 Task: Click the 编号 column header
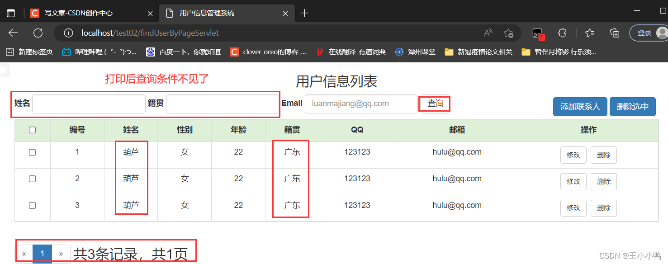[77, 130]
